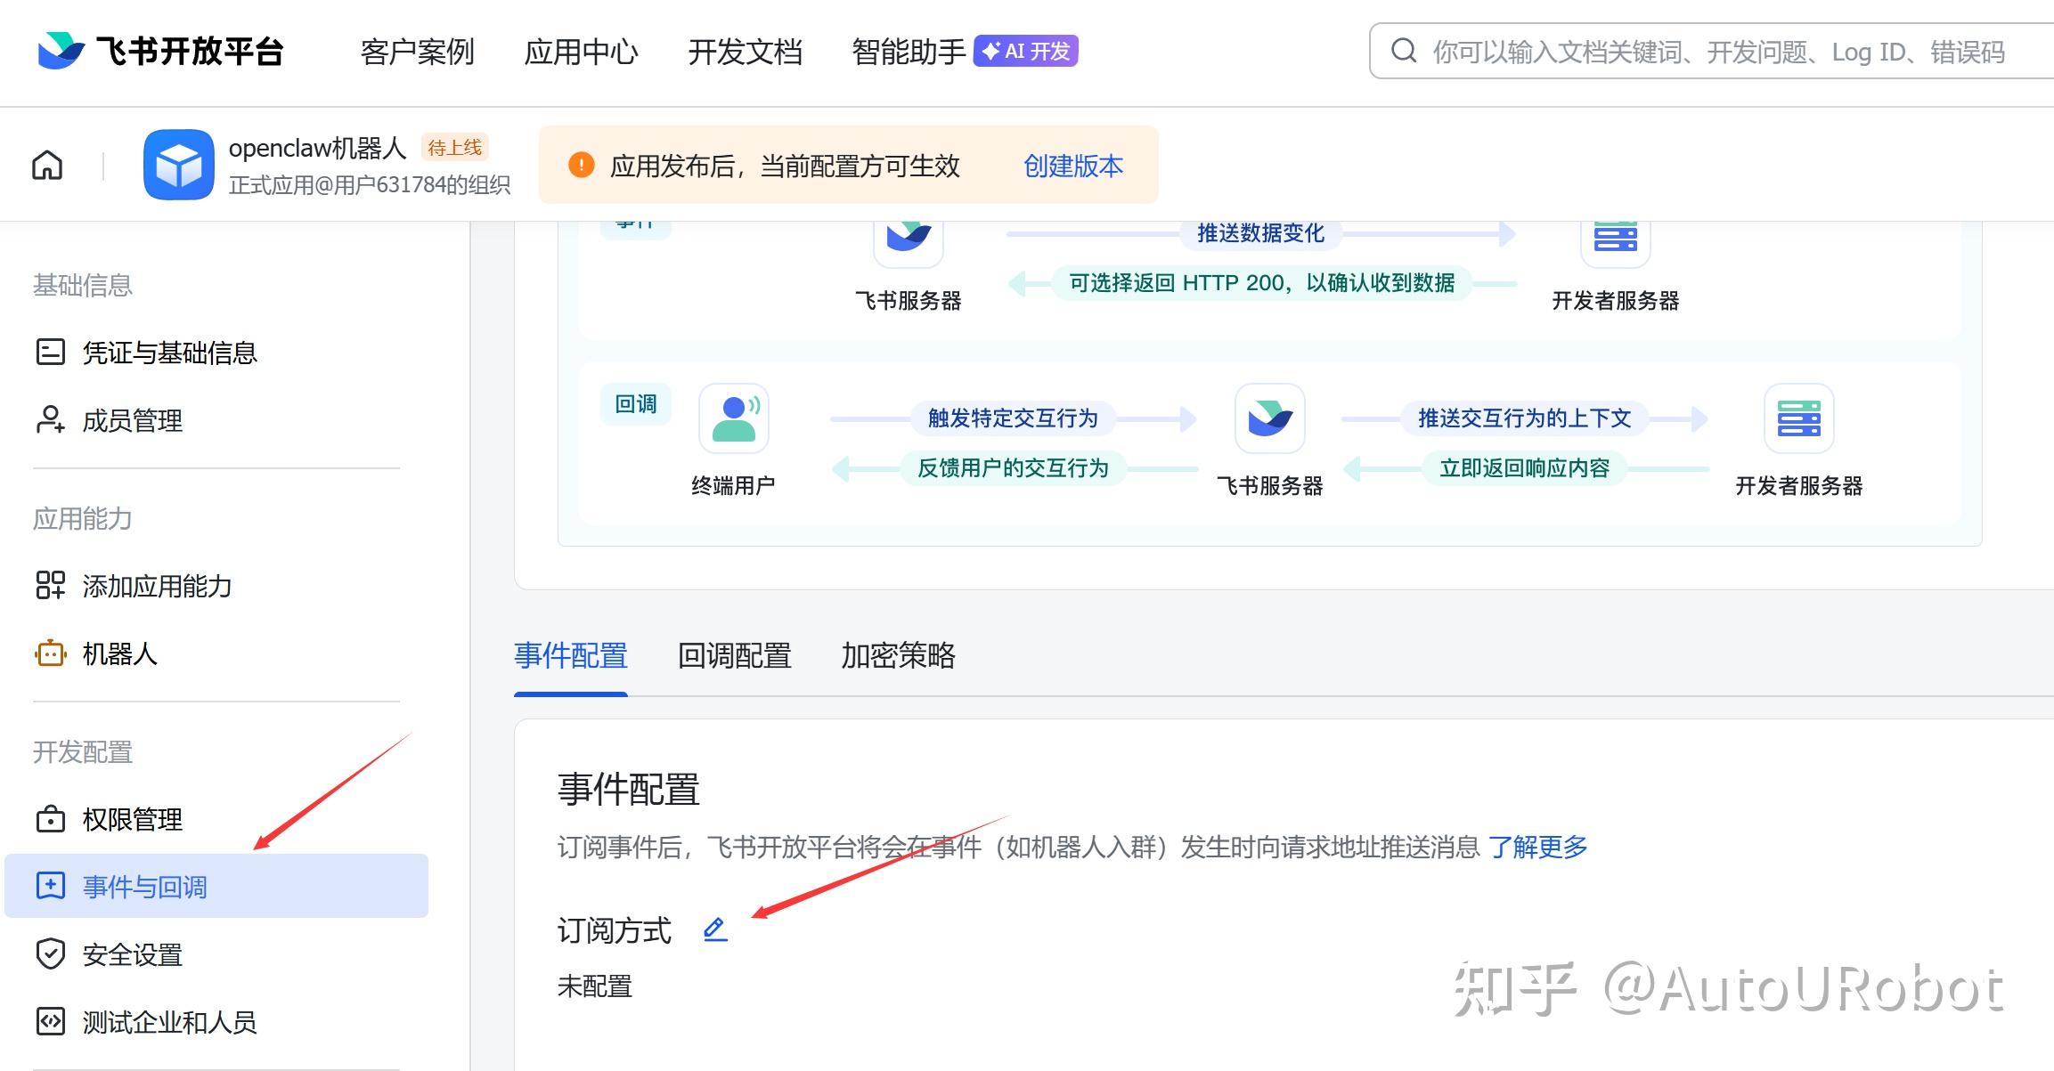This screenshot has height=1071, width=2054.
Task: Open 成员管理 from sidebar
Action: [x=132, y=420]
